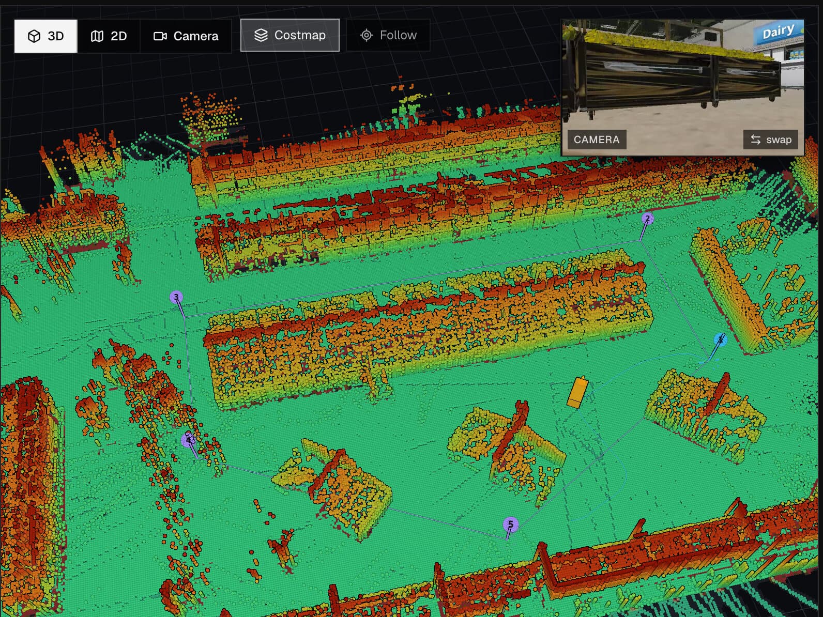Select waypoint marker 3 on the map
The width and height of the screenshot is (823, 617).
pyautogui.click(x=176, y=297)
